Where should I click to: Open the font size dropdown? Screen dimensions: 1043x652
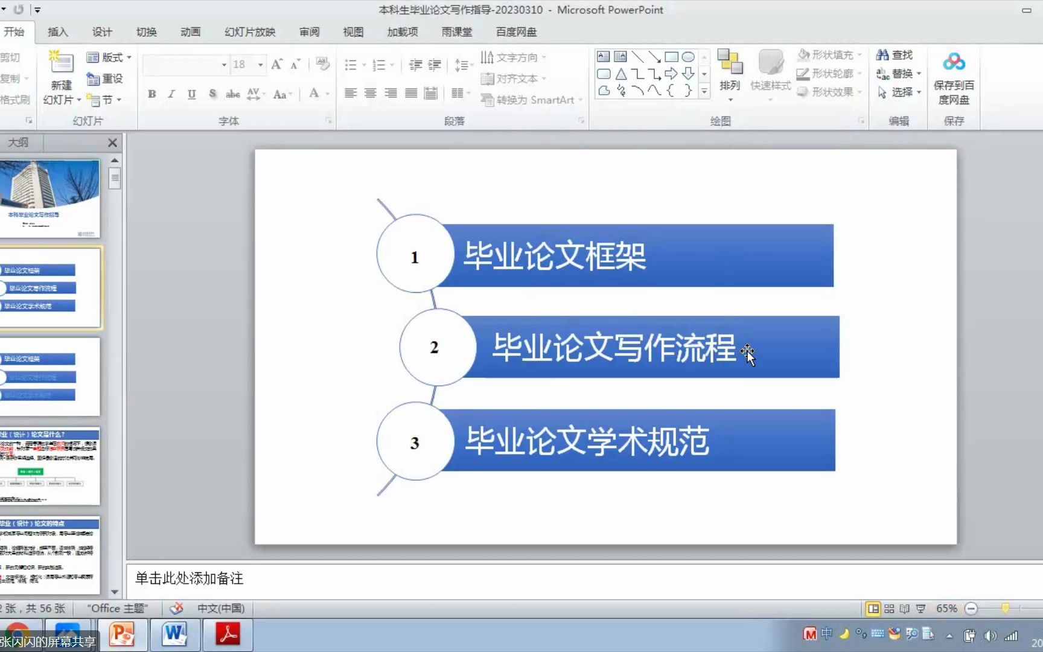260,65
